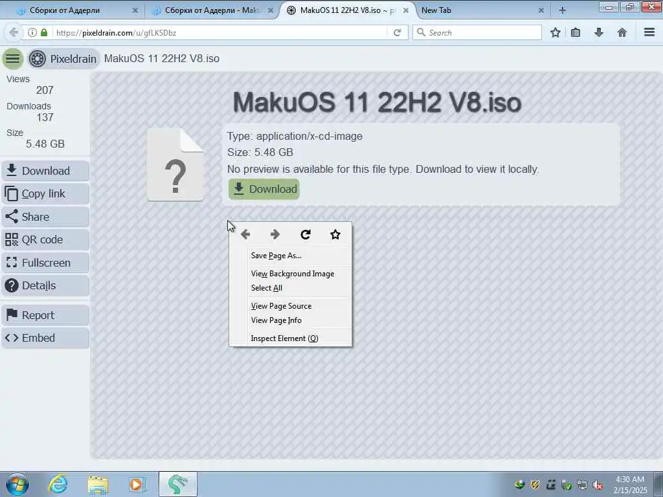
Task: Open file Details in the sidebar
Action: pyautogui.click(x=45, y=285)
